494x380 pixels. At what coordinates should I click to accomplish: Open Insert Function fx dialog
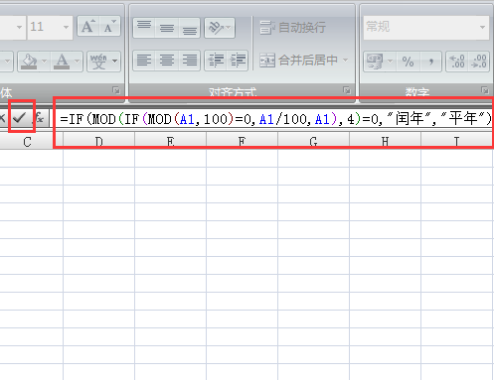[x=40, y=117]
